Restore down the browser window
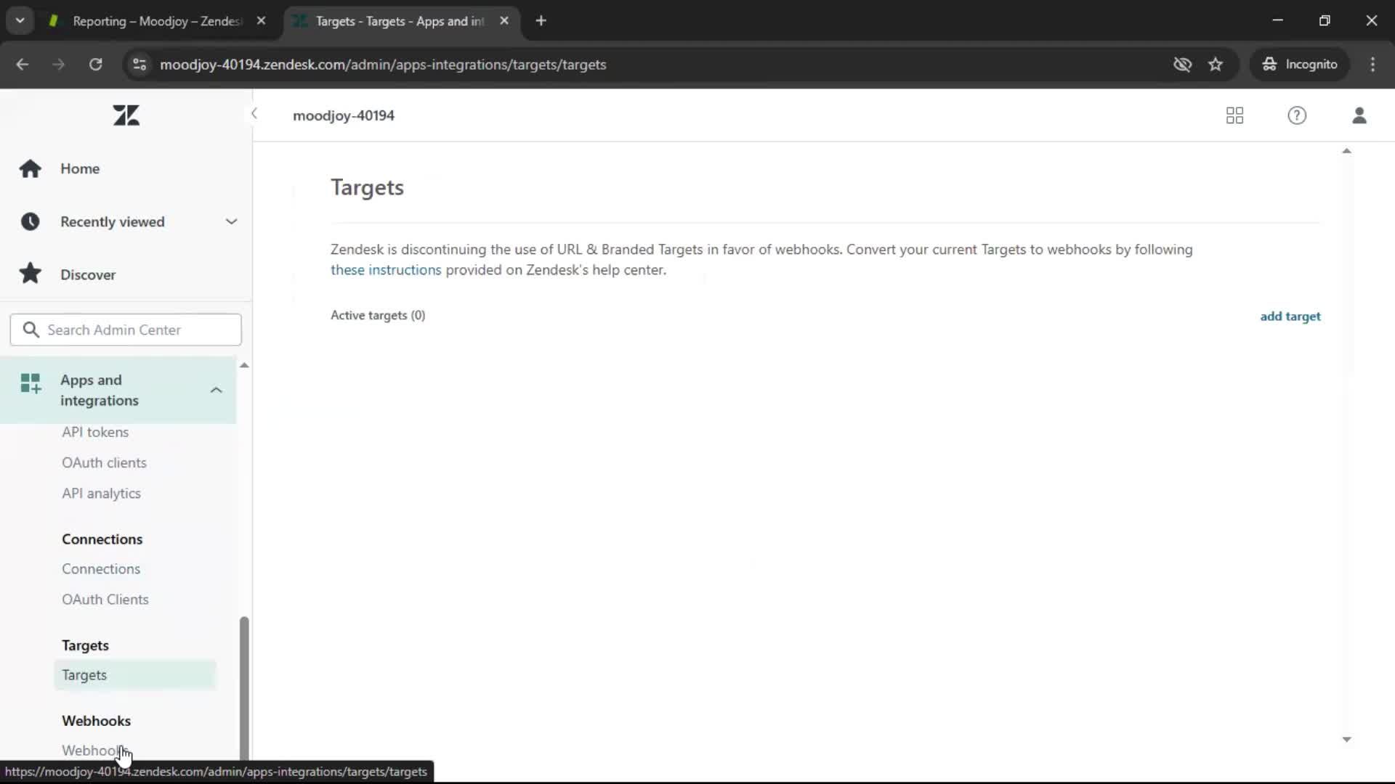Screen dimensions: 1395x784 (1325, 20)
